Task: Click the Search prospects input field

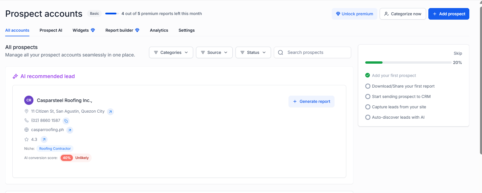Action: pyautogui.click(x=312, y=52)
